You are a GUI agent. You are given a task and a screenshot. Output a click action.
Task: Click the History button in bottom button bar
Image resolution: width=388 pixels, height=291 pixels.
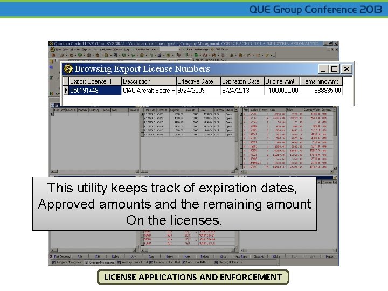point(169,257)
